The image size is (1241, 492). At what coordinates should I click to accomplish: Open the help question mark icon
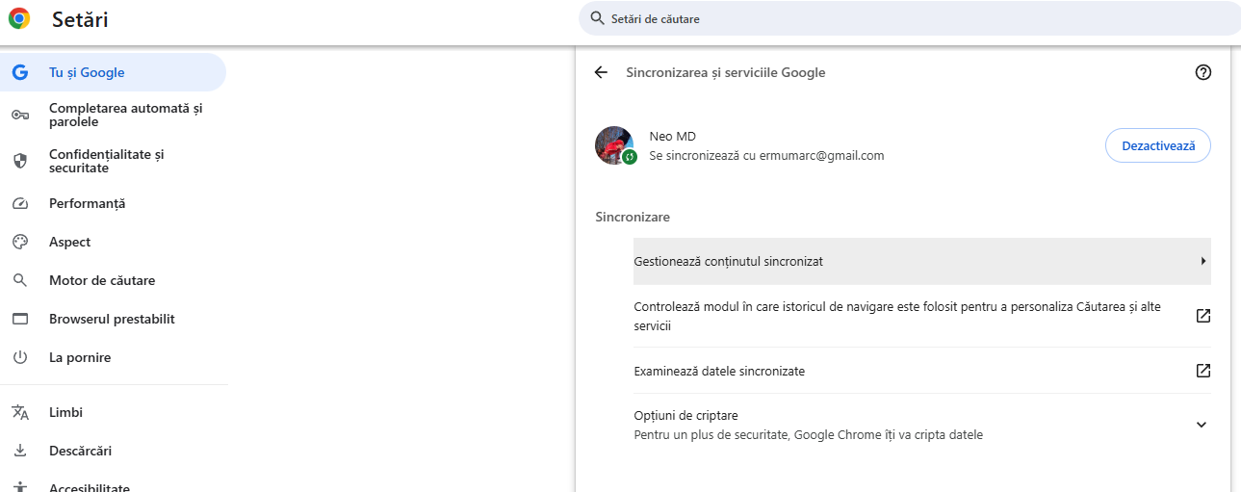click(1202, 72)
